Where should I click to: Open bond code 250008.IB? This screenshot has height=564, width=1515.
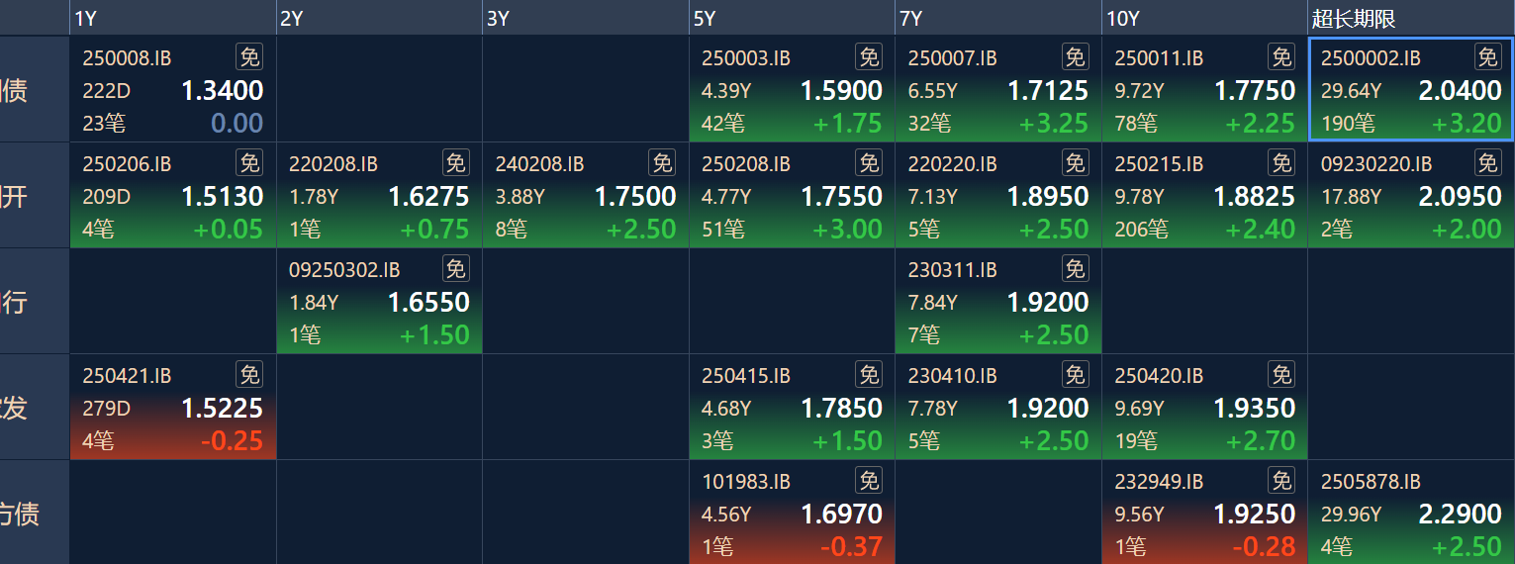[127, 58]
